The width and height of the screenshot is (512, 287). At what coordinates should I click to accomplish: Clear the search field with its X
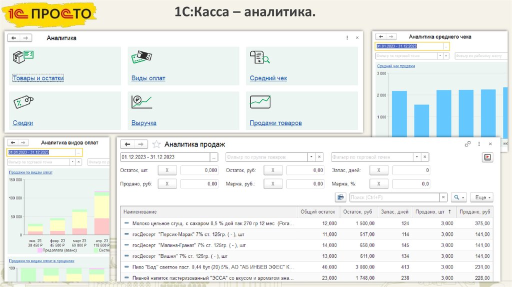[443, 197]
